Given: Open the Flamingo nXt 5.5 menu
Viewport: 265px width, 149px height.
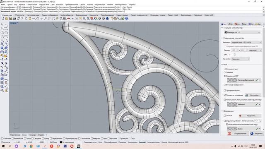Looking at the screenshot, I should (121, 5).
